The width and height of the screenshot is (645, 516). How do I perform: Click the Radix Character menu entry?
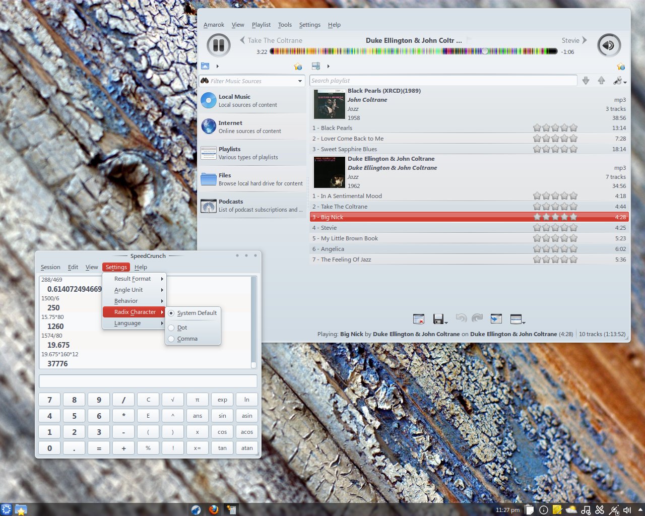pyautogui.click(x=134, y=312)
